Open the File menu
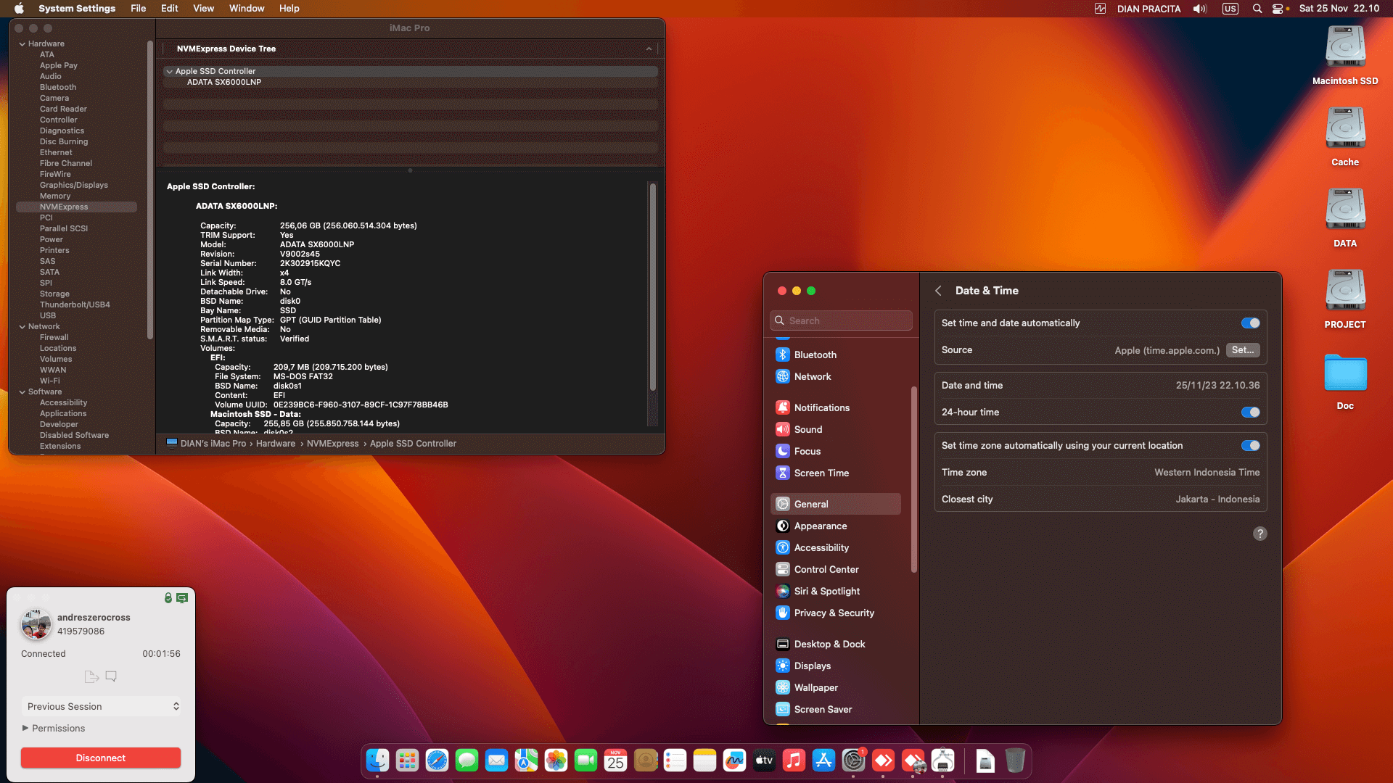The image size is (1393, 783). pos(138,9)
